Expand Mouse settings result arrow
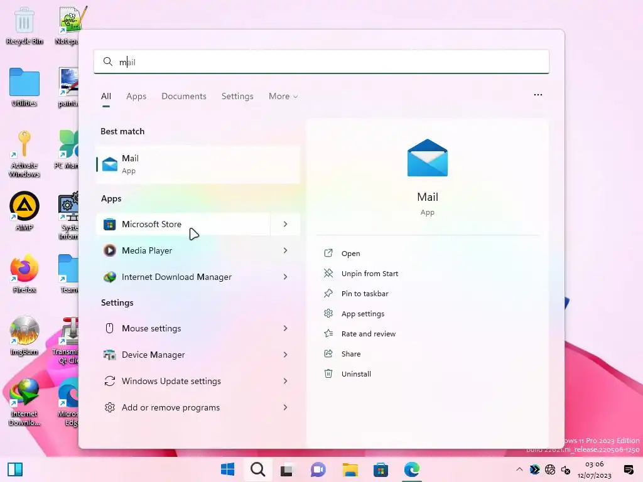The image size is (643, 482). click(x=286, y=328)
